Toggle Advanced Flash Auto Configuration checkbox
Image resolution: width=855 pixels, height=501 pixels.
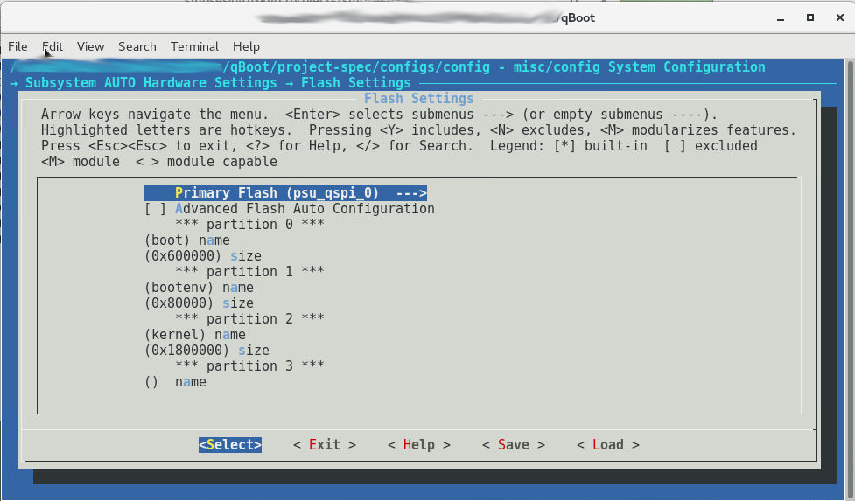[x=289, y=209]
